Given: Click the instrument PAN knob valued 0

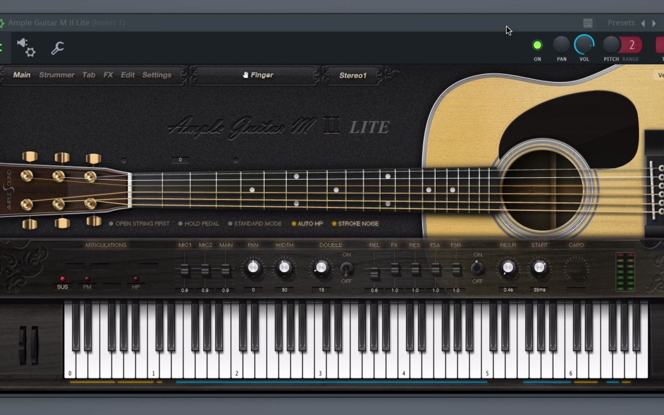Looking at the screenshot, I should coord(253,267).
